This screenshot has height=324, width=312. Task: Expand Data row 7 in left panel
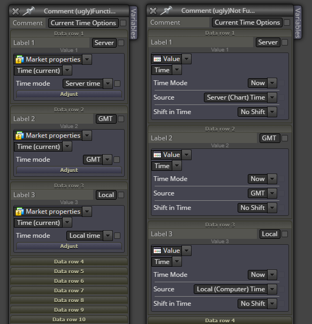click(69, 291)
